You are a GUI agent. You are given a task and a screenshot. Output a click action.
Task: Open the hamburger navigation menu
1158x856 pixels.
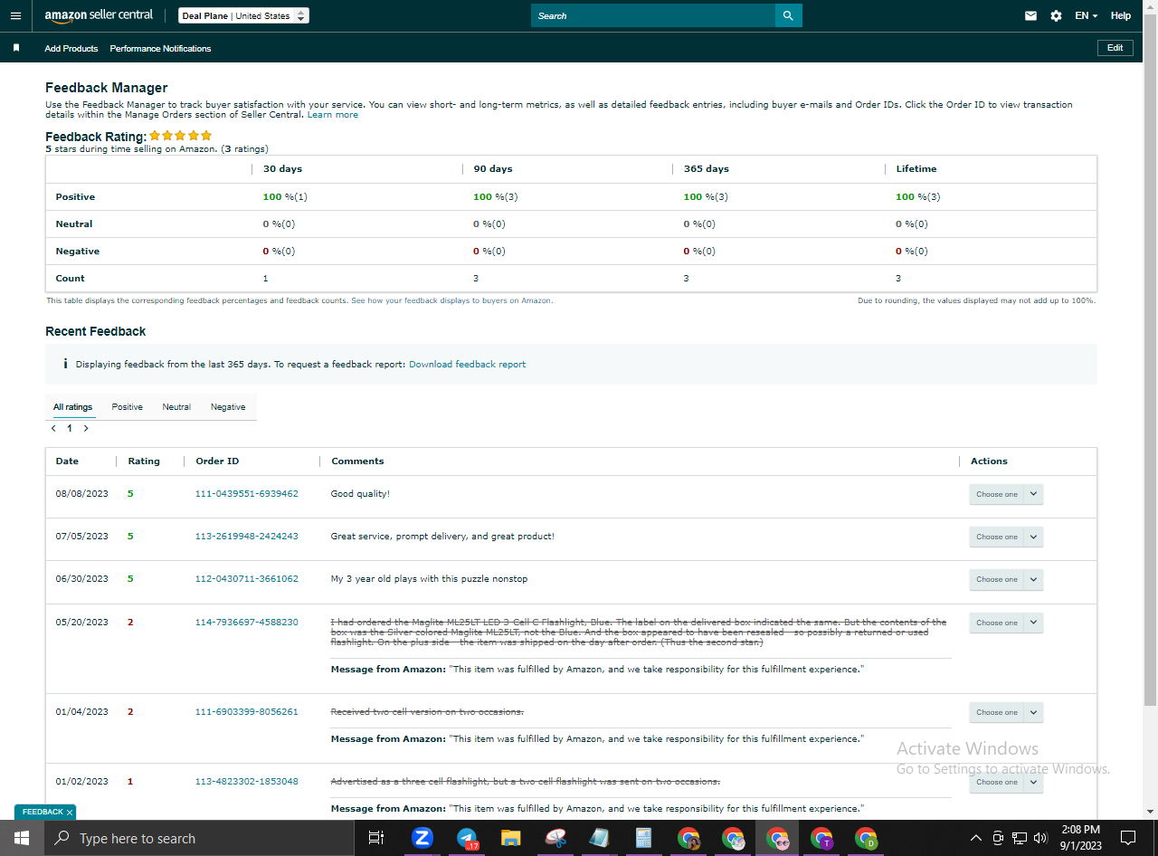(x=15, y=15)
